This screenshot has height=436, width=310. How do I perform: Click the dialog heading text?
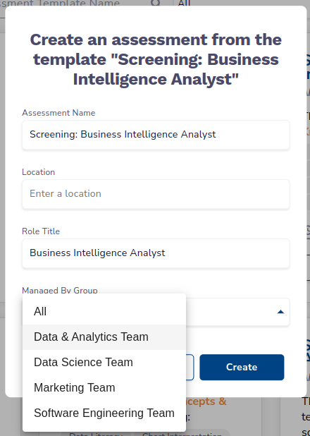tap(156, 59)
